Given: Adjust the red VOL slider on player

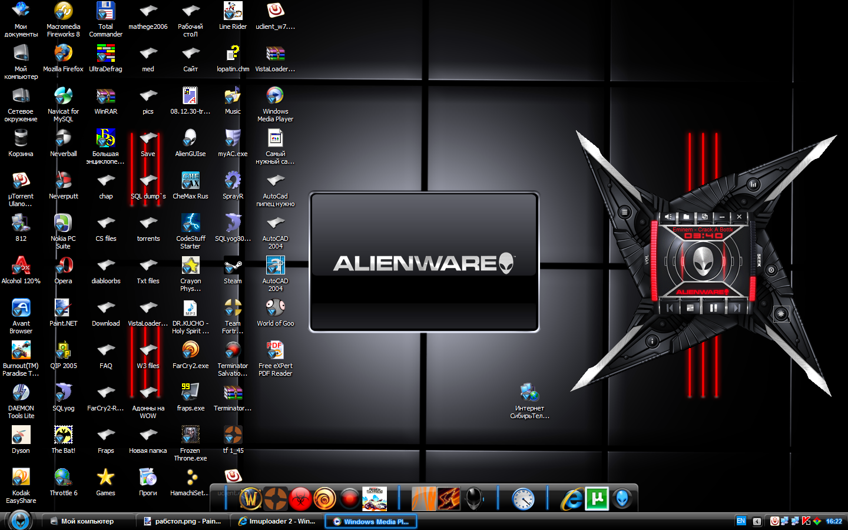Looking at the screenshot, I should click(x=654, y=259).
